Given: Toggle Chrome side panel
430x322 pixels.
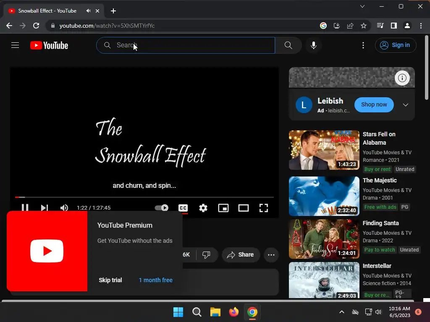Looking at the screenshot, I should 393,26.
